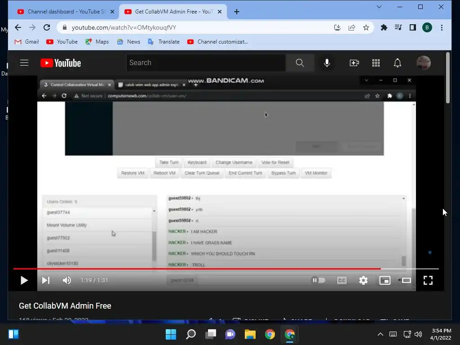This screenshot has width=460, height=345.
Task: Toggle the autoplay switch in player
Action: pyautogui.click(x=318, y=280)
